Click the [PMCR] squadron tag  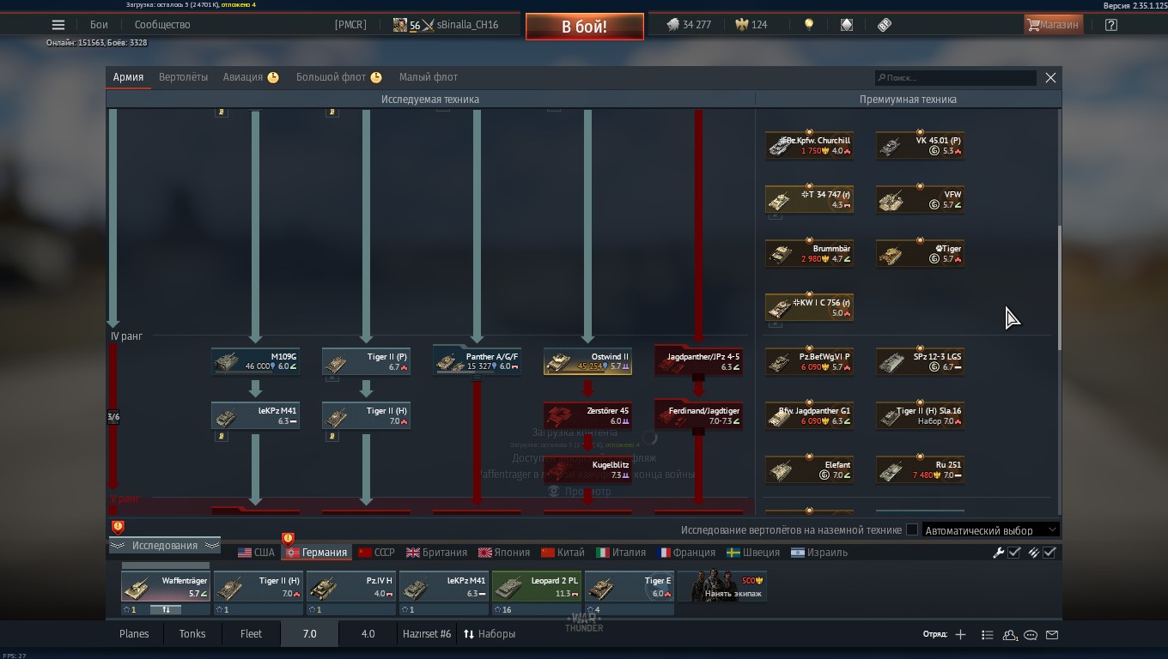click(x=350, y=25)
